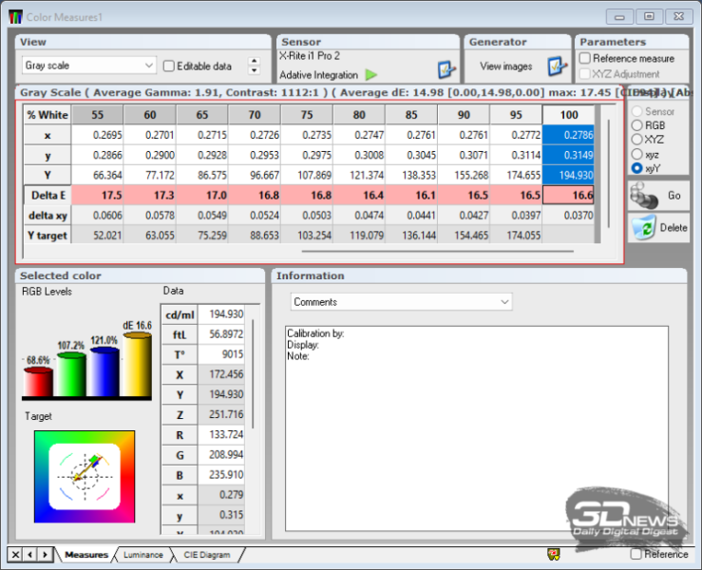Open the sensor configuration icon
Image resolution: width=702 pixels, height=570 pixels.
pyautogui.click(x=446, y=69)
